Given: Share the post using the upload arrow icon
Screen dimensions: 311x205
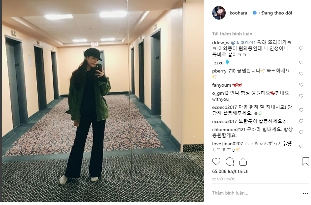Looking at the screenshot, I should (243, 162).
